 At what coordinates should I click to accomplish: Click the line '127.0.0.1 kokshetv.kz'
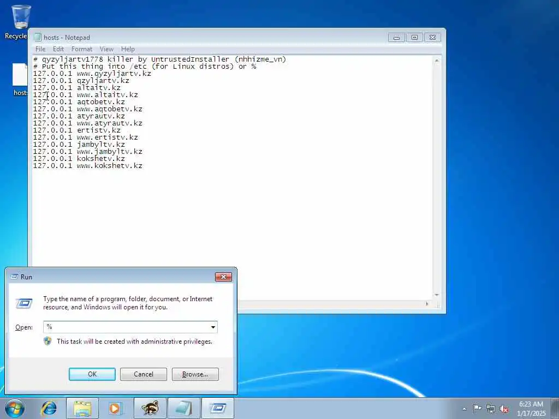(79, 159)
